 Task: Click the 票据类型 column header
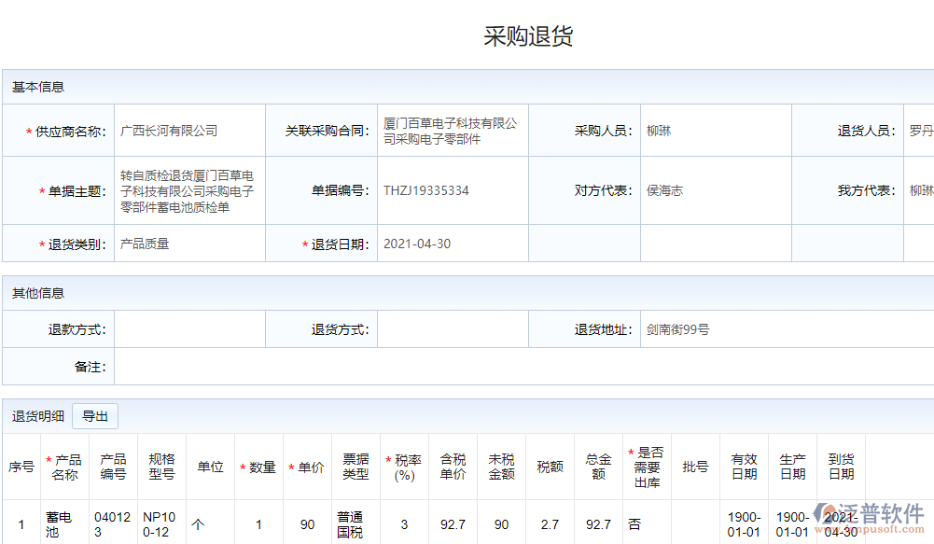pos(355,467)
